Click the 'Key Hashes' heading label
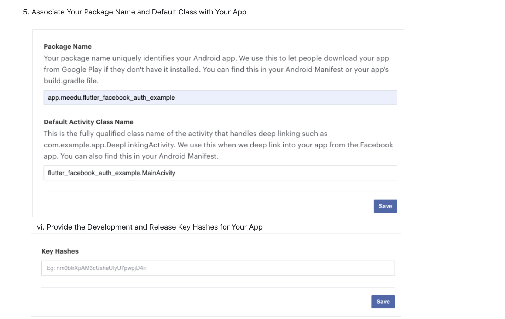This screenshot has width=505, height=319. 60,251
